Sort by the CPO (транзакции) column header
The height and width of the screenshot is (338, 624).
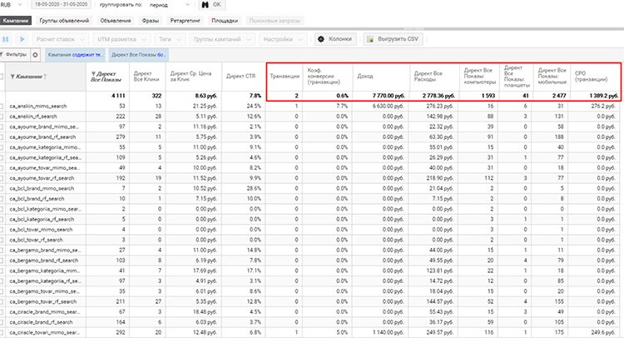596,77
